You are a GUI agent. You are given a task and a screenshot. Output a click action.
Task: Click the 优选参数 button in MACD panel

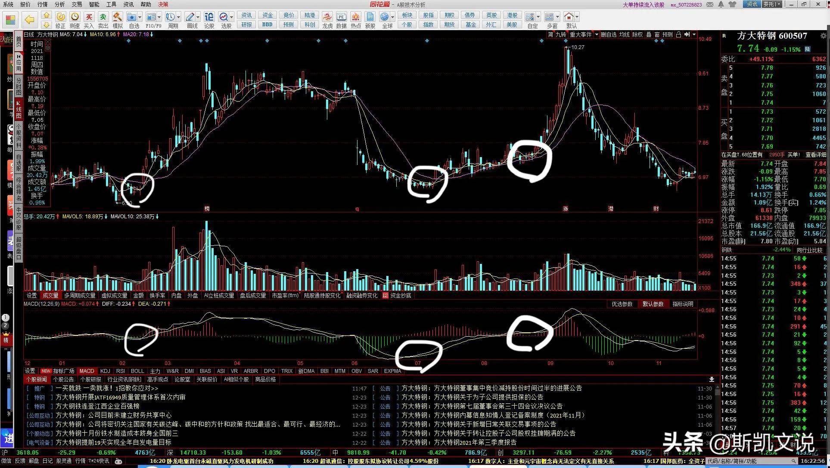[x=622, y=304]
